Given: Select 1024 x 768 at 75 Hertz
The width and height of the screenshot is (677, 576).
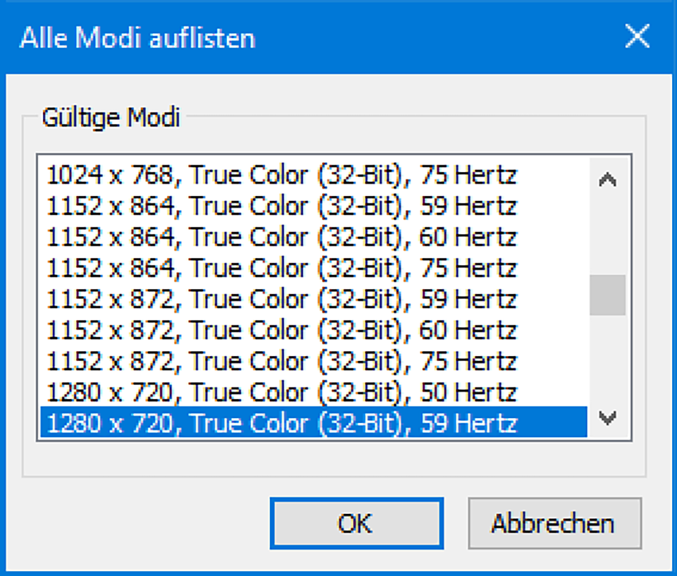Looking at the screenshot, I should (282, 175).
